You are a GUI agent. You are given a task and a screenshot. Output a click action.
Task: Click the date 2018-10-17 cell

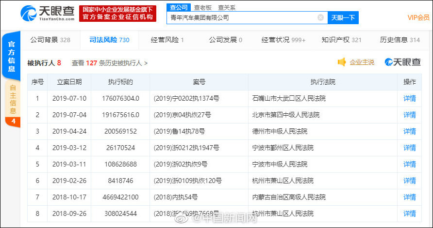(69, 197)
